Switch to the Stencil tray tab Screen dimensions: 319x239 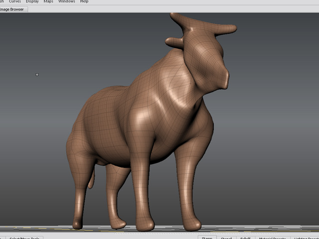pos(226,238)
